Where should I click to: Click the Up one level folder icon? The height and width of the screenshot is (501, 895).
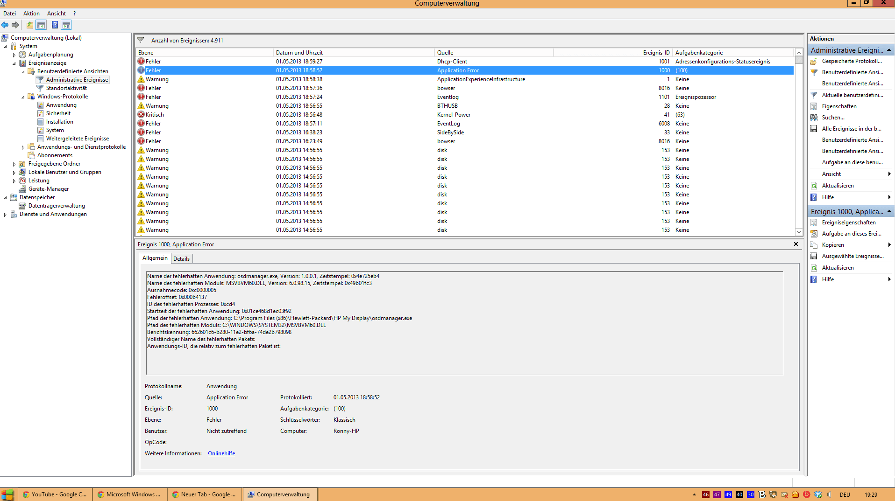[30, 25]
